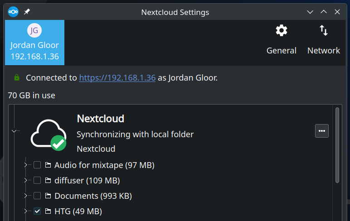Expand the Audio for mixtape folder

coord(25,165)
